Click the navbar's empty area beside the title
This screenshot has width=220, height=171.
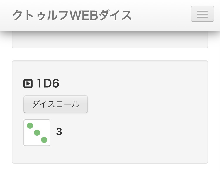click(161, 15)
